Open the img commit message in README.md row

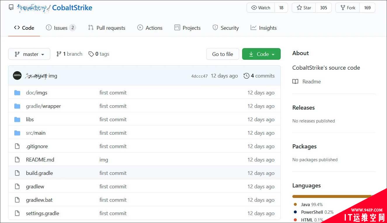tap(104, 160)
